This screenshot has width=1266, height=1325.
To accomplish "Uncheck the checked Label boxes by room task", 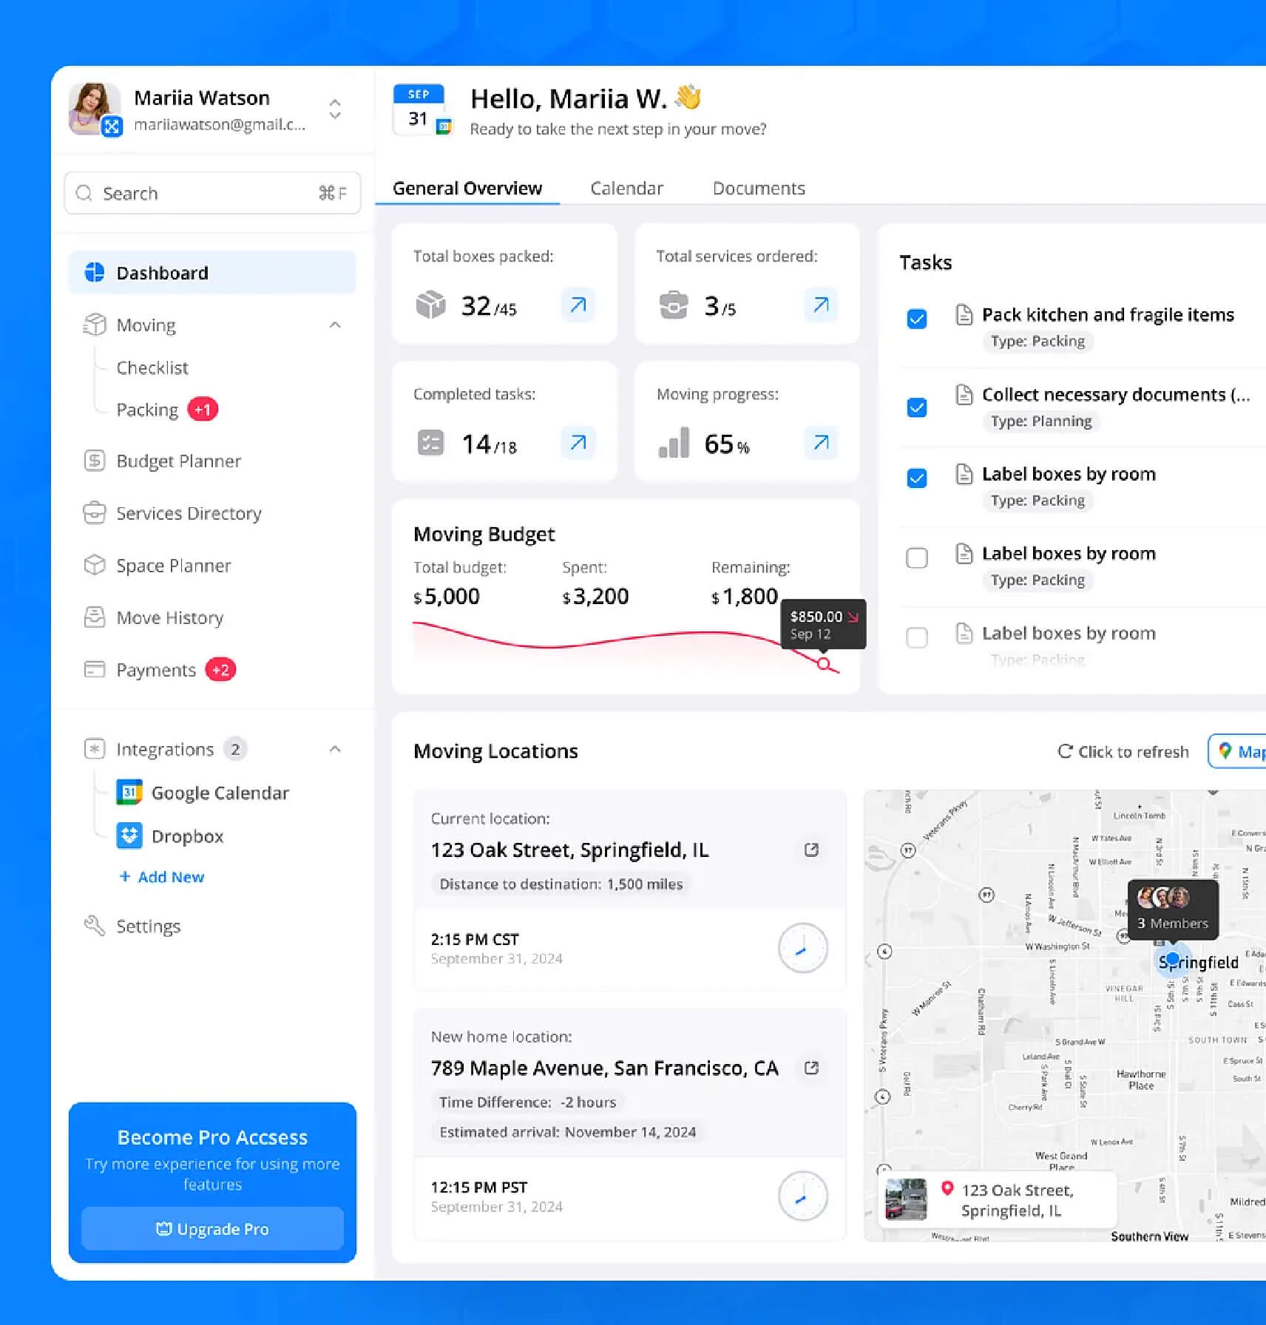I will click(x=916, y=478).
